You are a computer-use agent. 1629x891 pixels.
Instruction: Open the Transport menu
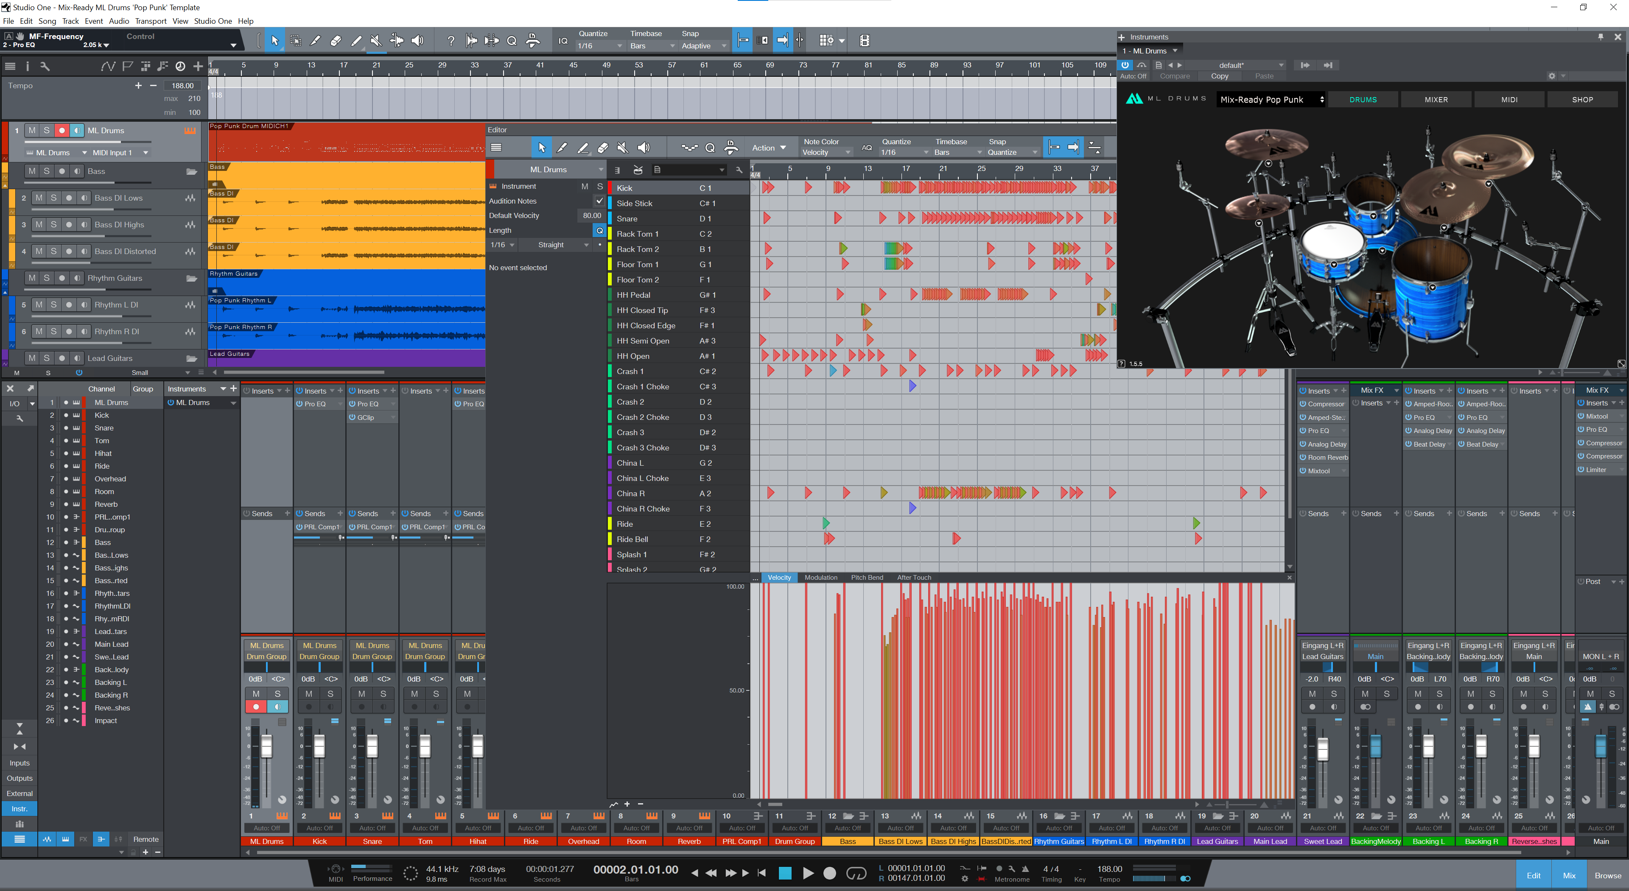151,21
